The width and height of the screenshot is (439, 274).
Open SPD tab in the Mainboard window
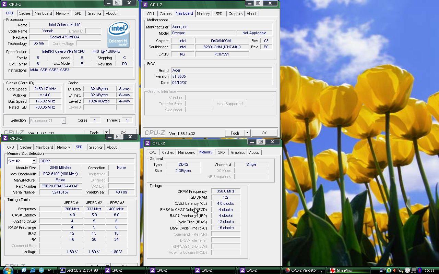pyautogui.click(x=219, y=14)
